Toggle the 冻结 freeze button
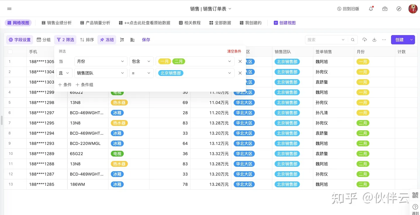This screenshot has width=420, height=215. pos(107,40)
